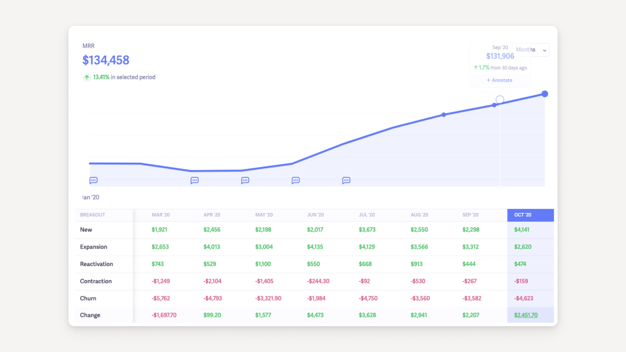Click the plus icon next to Annotate
This screenshot has width=626, height=352.
[x=488, y=80]
